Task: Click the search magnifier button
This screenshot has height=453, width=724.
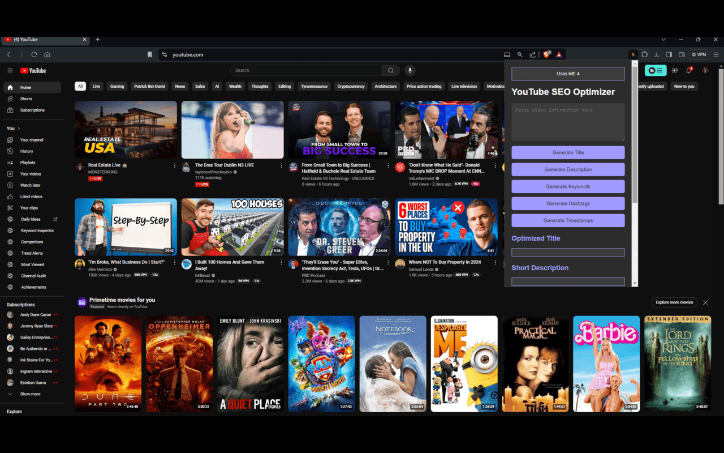Action: pyautogui.click(x=390, y=70)
